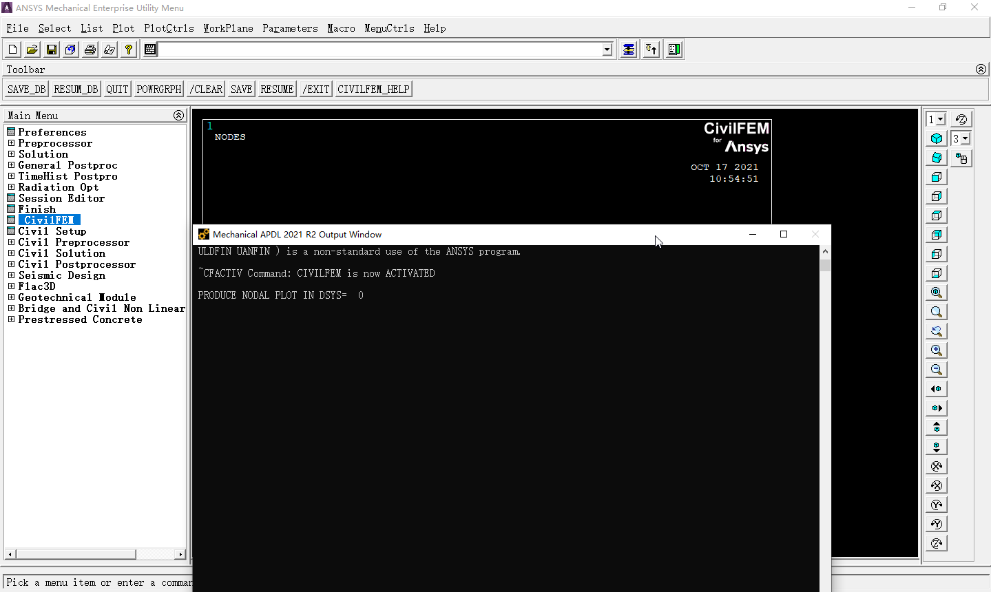Maximize the Mechanical APDL Output Window
The height and width of the screenshot is (592, 991).
click(x=784, y=234)
